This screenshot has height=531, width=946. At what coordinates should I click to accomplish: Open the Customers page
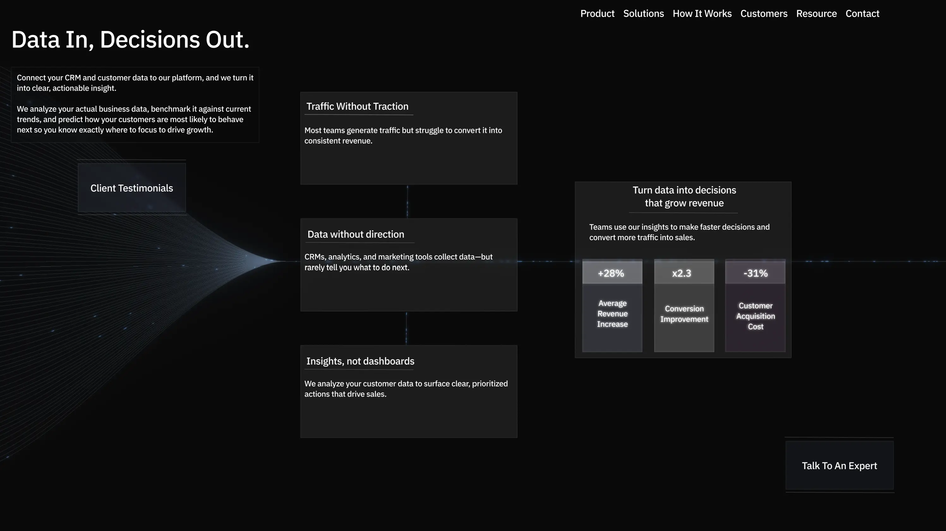click(764, 14)
